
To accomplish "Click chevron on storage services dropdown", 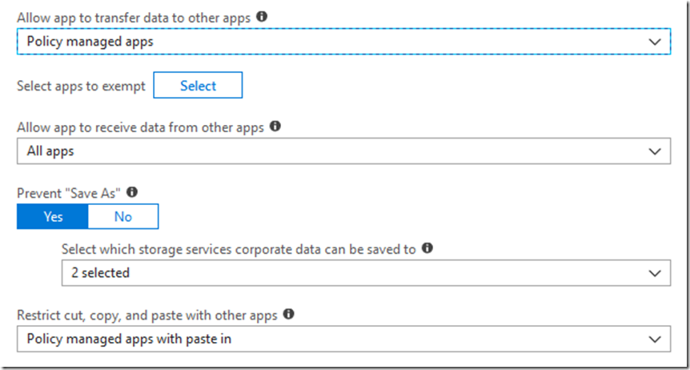I will point(655,273).
